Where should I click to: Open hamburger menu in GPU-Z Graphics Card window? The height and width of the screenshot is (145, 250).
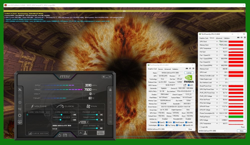coord(193,69)
